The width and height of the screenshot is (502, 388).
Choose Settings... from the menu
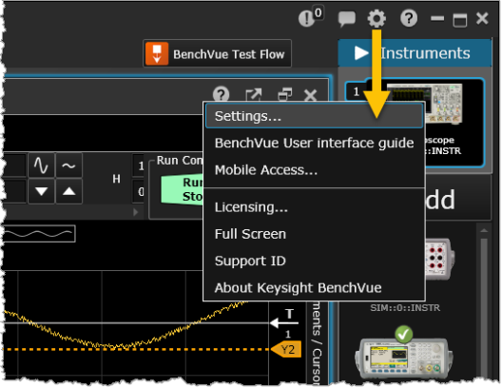click(314, 116)
